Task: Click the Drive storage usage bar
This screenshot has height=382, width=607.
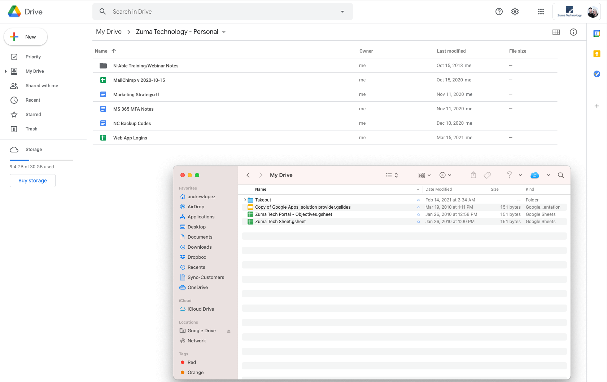Action: (41, 160)
